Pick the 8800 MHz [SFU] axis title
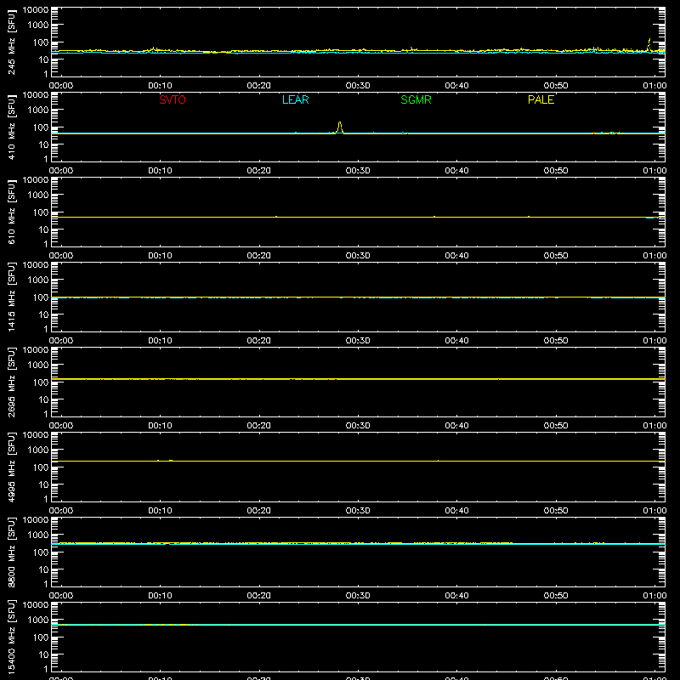This screenshot has height=680, width=680. pos(11,552)
